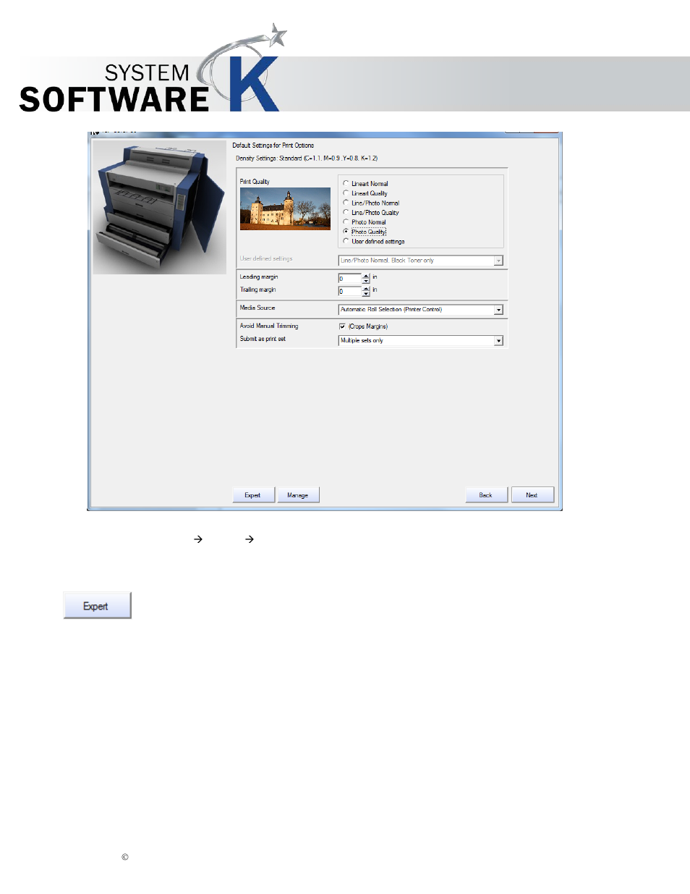
Task: Click the 'Default Settings for Print Options' heading
Action: click(x=273, y=146)
